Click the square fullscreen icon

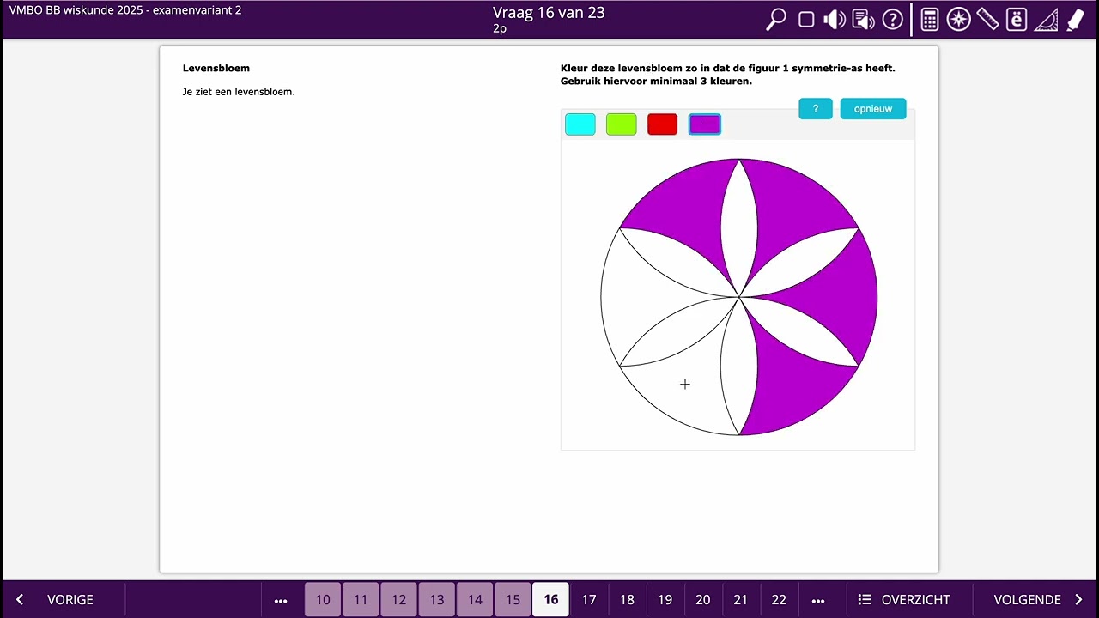pyautogui.click(x=806, y=20)
